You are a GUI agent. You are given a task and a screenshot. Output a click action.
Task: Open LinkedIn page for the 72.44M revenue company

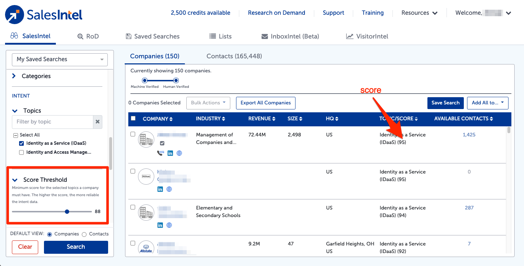click(x=170, y=153)
